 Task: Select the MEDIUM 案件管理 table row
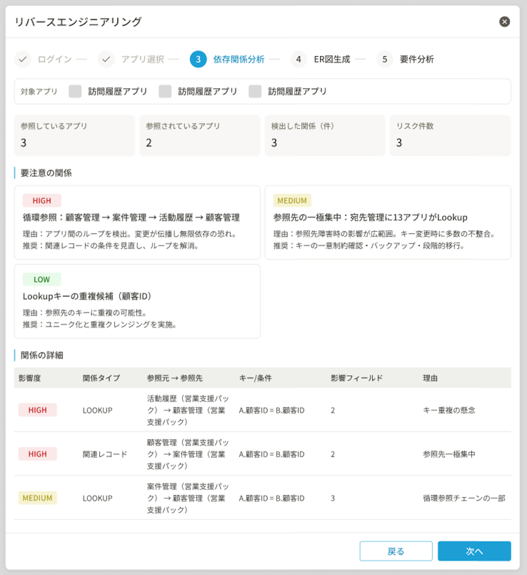[x=257, y=498]
